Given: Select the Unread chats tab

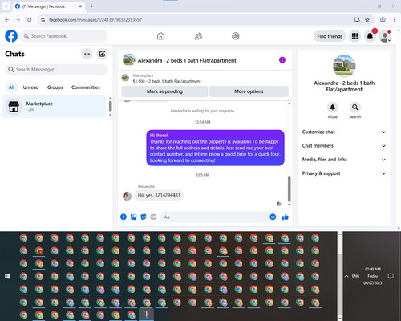Looking at the screenshot, I should click(30, 87).
